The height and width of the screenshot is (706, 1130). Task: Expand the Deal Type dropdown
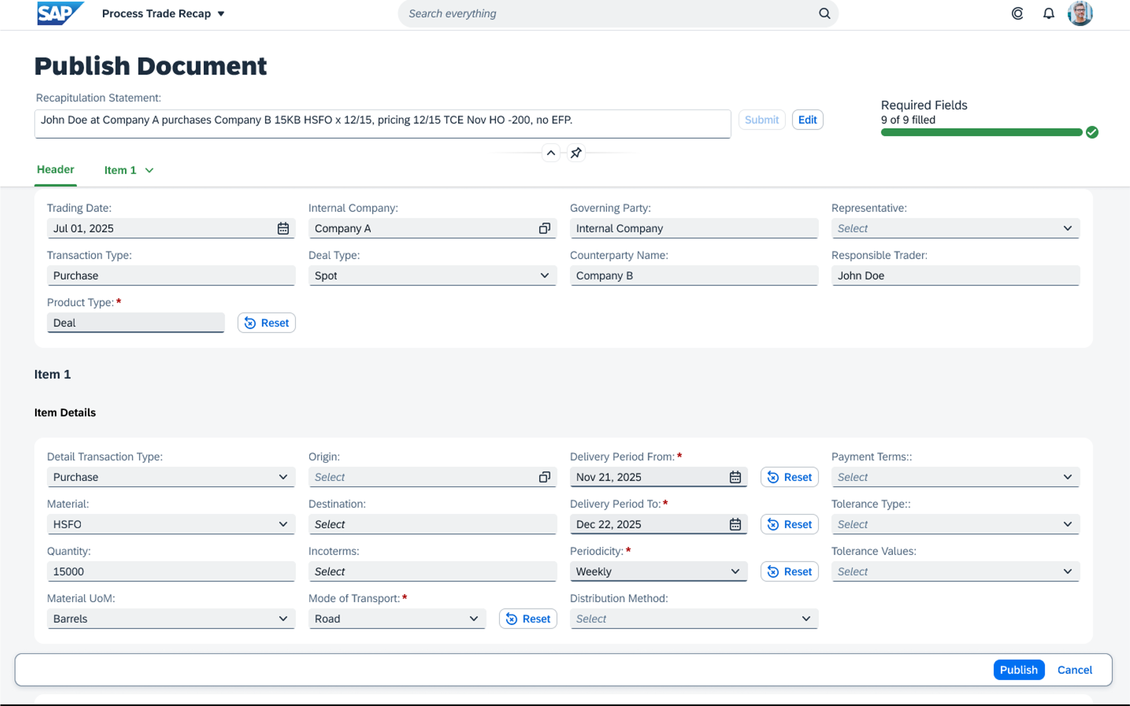click(544, 276)
